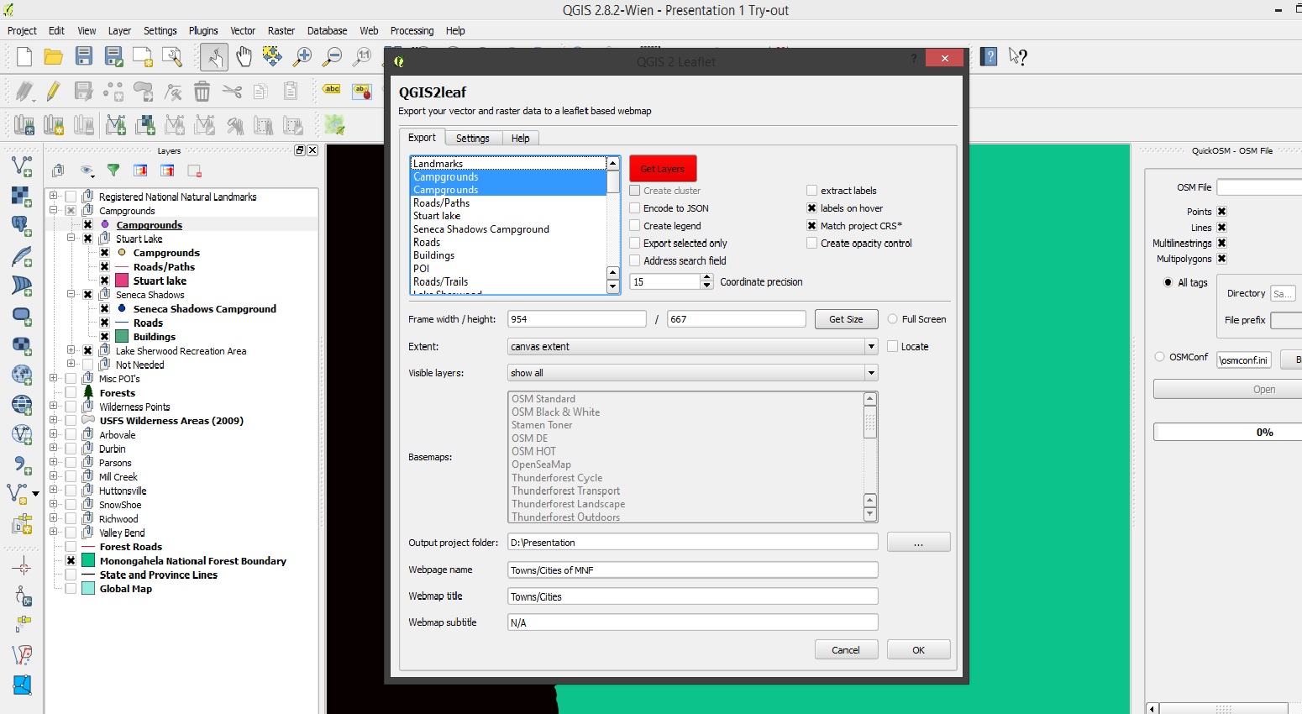Open the Vector menu
This screenshot has height=714, width=1302.
[x=243, y=30]
